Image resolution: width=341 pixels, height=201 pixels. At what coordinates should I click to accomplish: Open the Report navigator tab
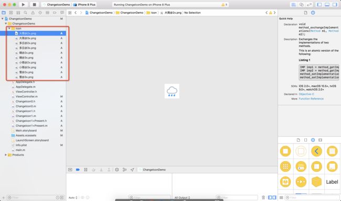point(62,13)
